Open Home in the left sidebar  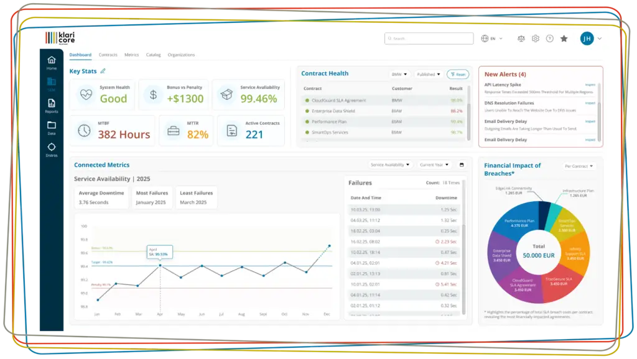pos(52,63)
